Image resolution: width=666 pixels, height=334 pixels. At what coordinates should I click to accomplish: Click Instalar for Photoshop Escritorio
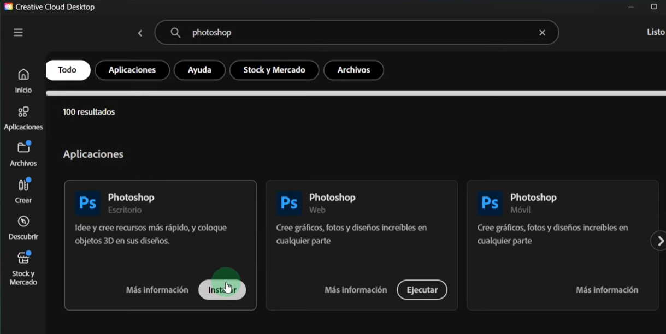222,289
